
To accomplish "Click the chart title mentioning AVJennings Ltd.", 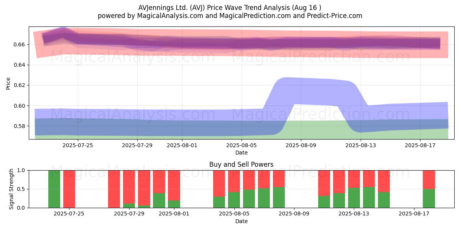I will pos(230,7).
